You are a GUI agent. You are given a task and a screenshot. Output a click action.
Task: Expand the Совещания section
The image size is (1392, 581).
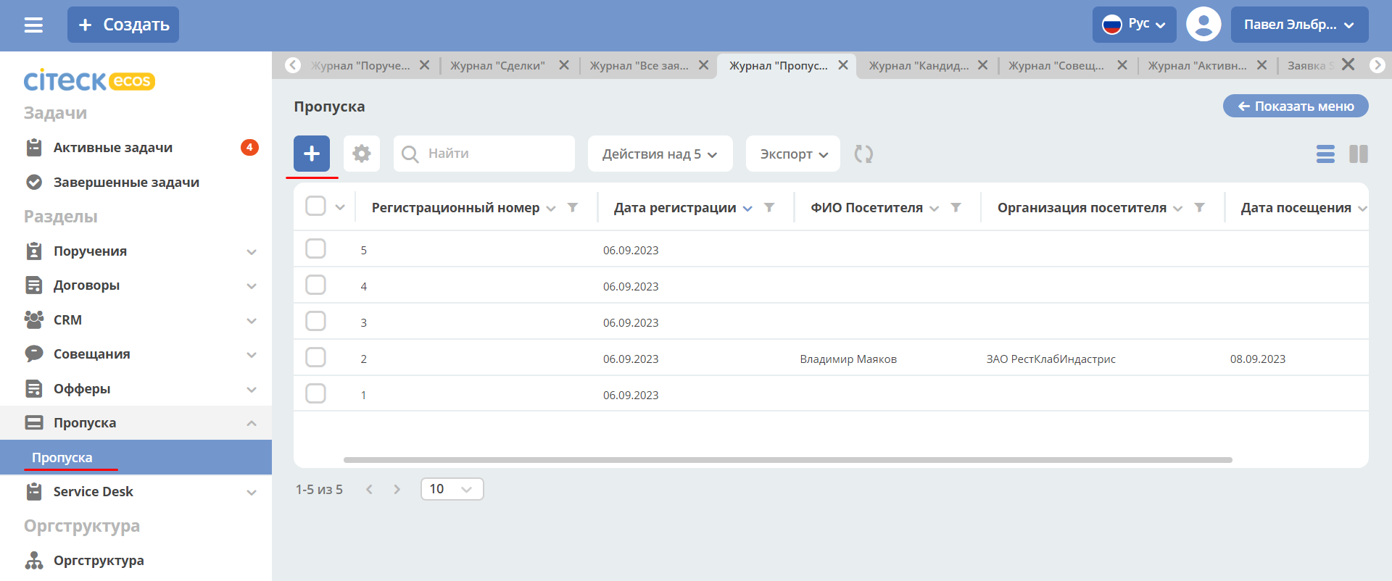[252, 354]
